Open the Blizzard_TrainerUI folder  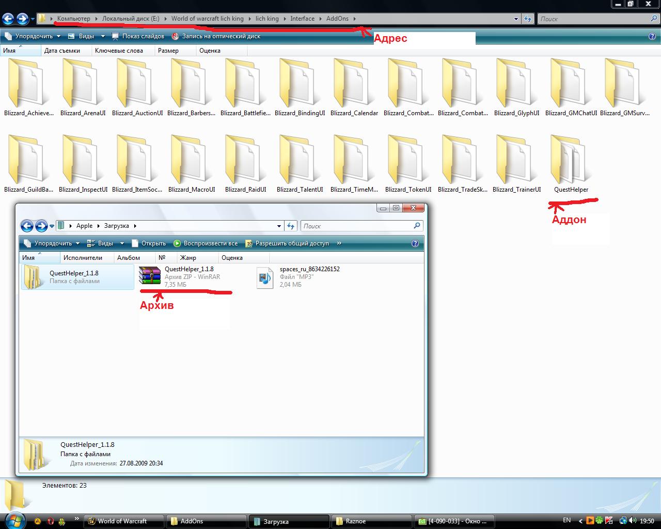(517, 164)
